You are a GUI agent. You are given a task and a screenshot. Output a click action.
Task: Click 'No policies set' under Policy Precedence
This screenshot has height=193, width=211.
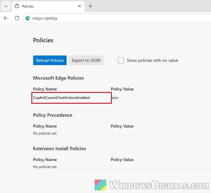(45, 133)
